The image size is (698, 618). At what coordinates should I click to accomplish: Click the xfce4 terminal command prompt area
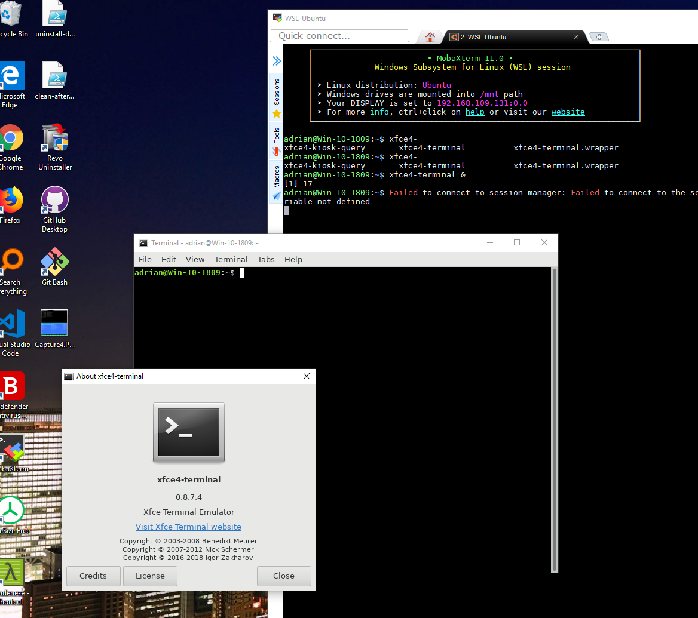coord(342,420)
